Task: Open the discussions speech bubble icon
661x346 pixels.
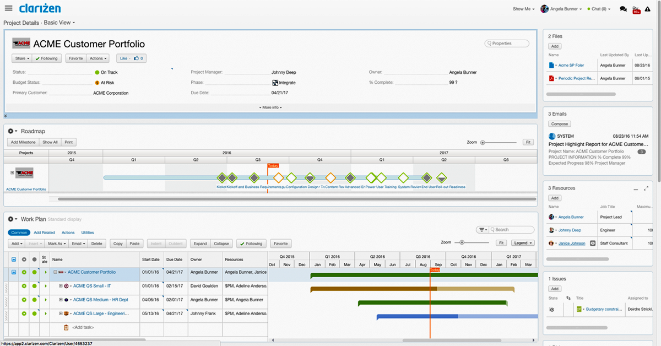Action: 623,9
